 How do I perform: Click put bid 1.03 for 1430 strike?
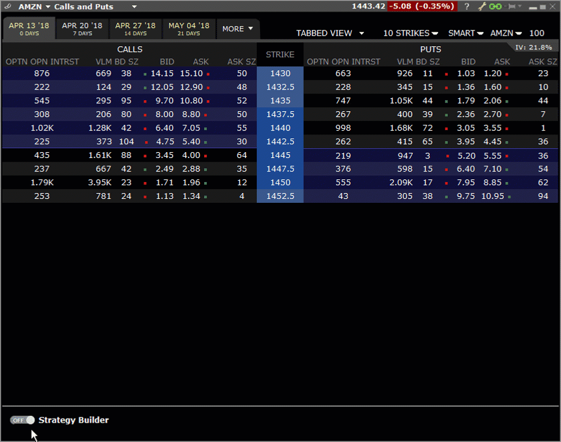[x=466, y=73]
